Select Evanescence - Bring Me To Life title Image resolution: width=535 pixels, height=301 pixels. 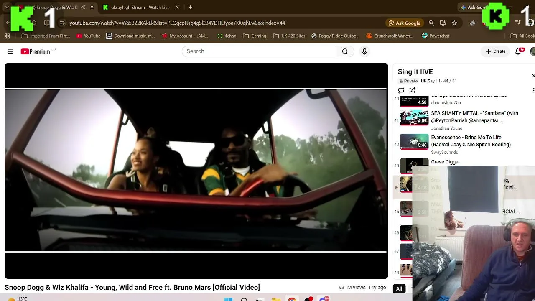(x=471, y=141)
